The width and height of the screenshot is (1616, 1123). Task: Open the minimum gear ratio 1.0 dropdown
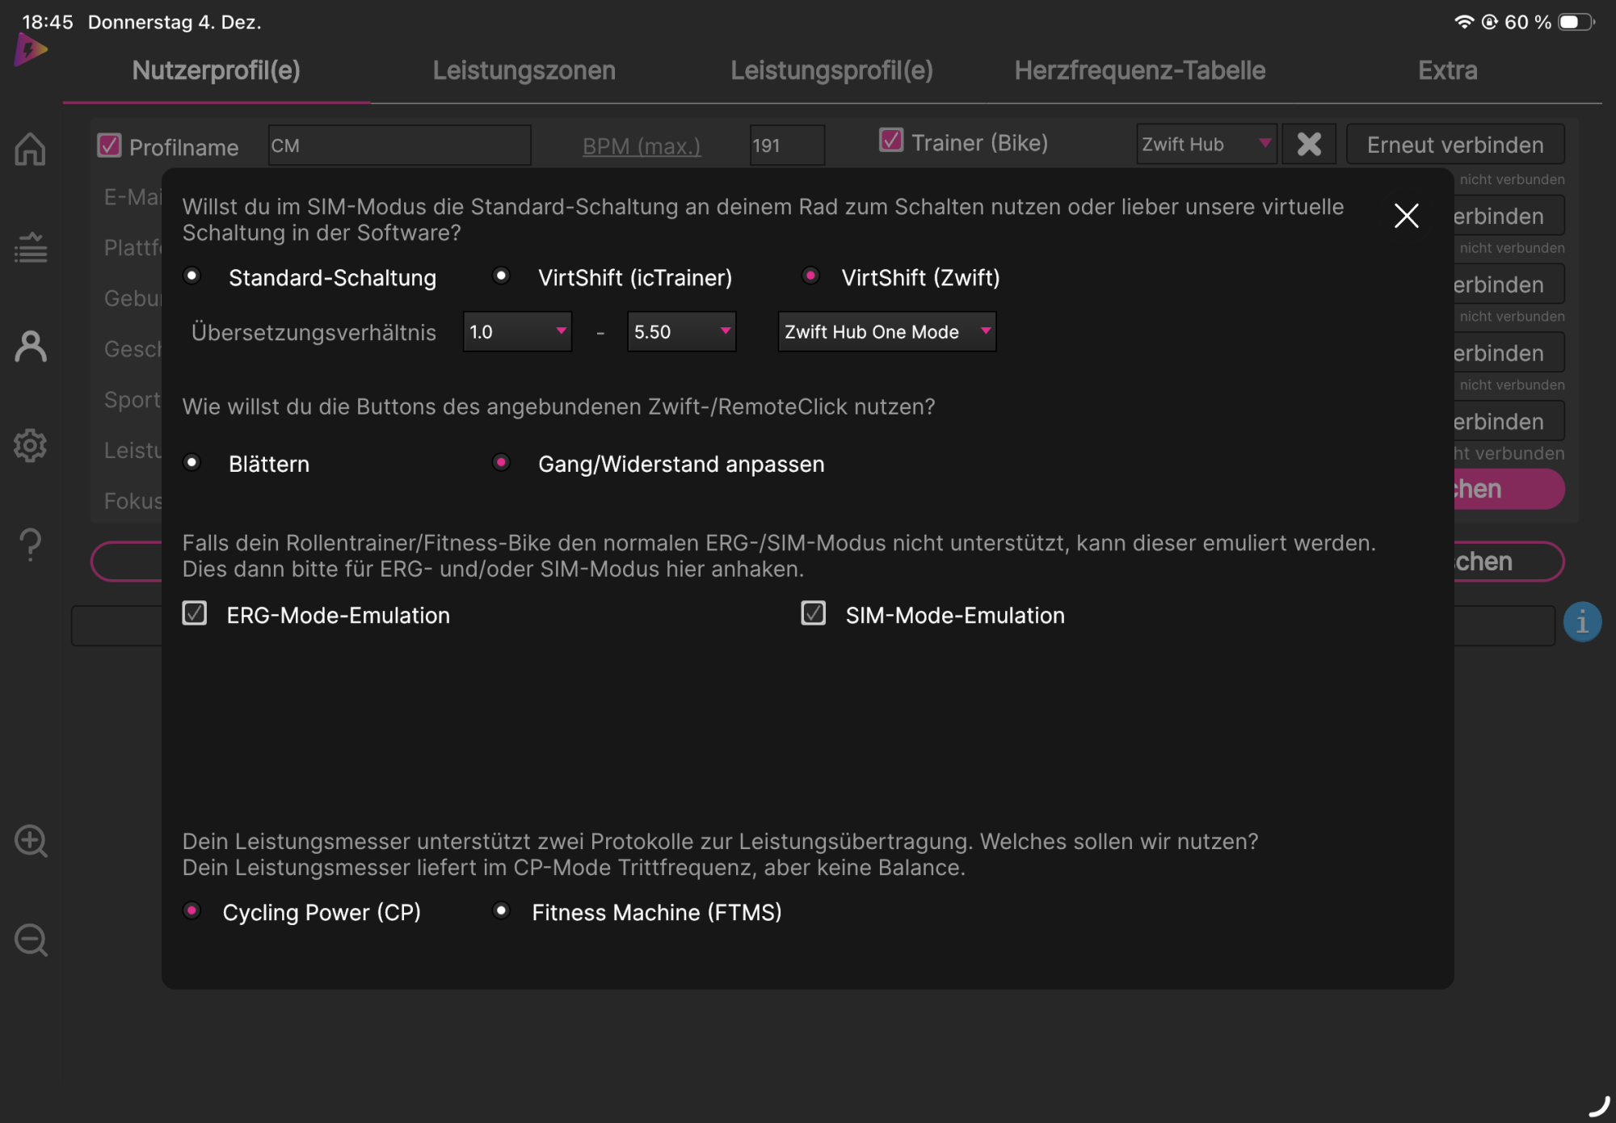click(517, 332)
